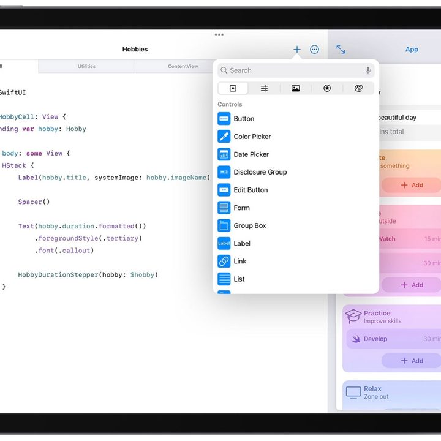The height and width of the screenshot is (441, 441).
Task: Choose 'Color Picker' text in list
Action: point(252,137)
